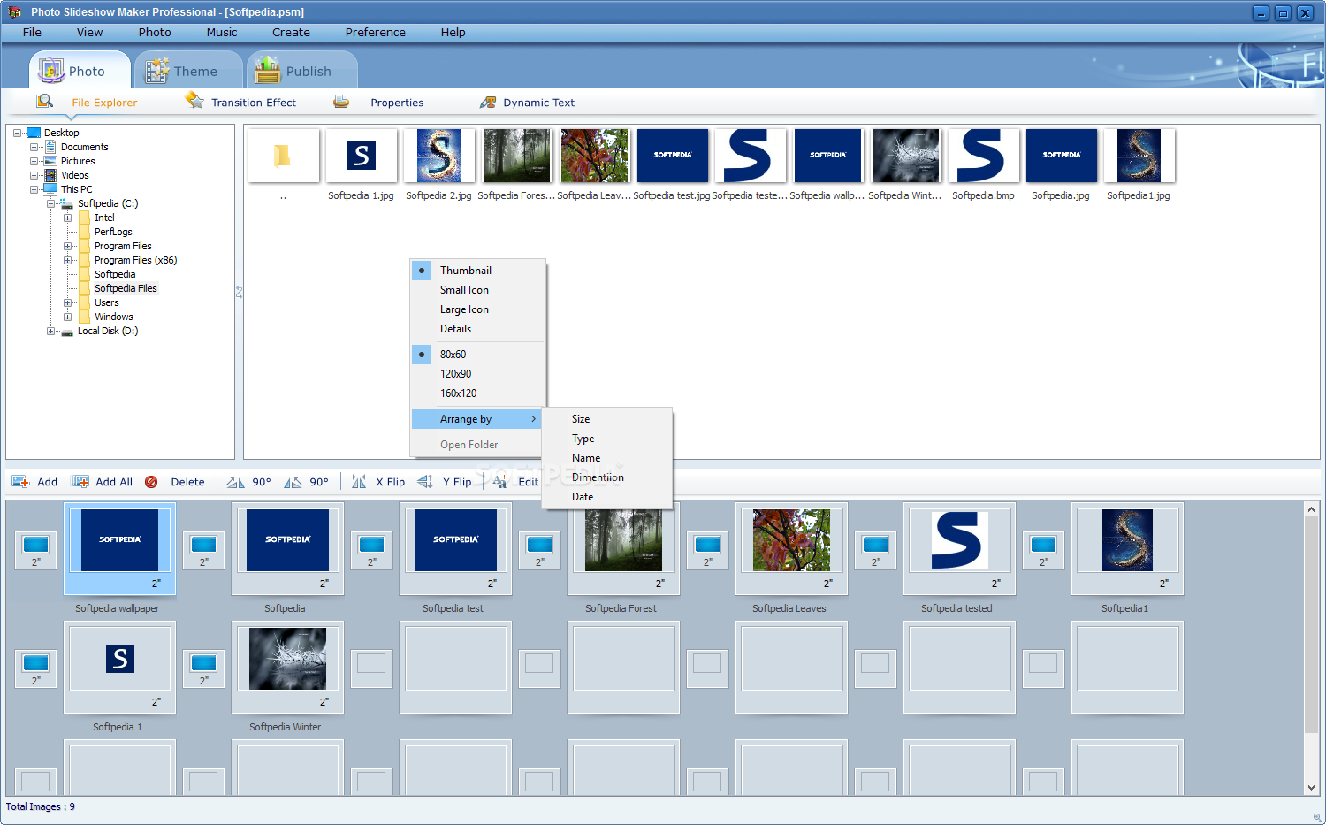Open the Arrange by submenu
This screenshot has height=825, width=1326.
pyautogui.click(x=477, y=419)
